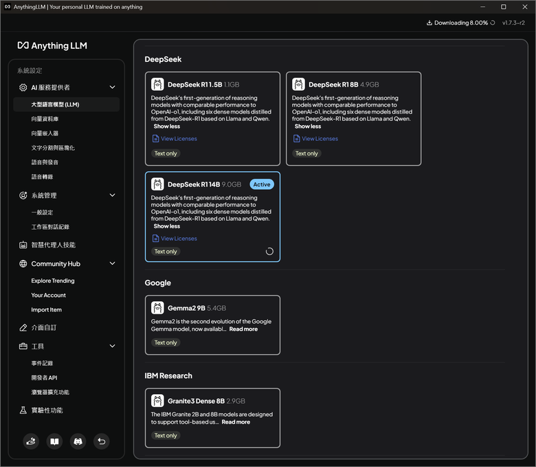The height and width of the screenshot is (467, 536).
Task: Collapse the 系統管理 section chevron
Action: pyautogui.click(x=113, y=195)
